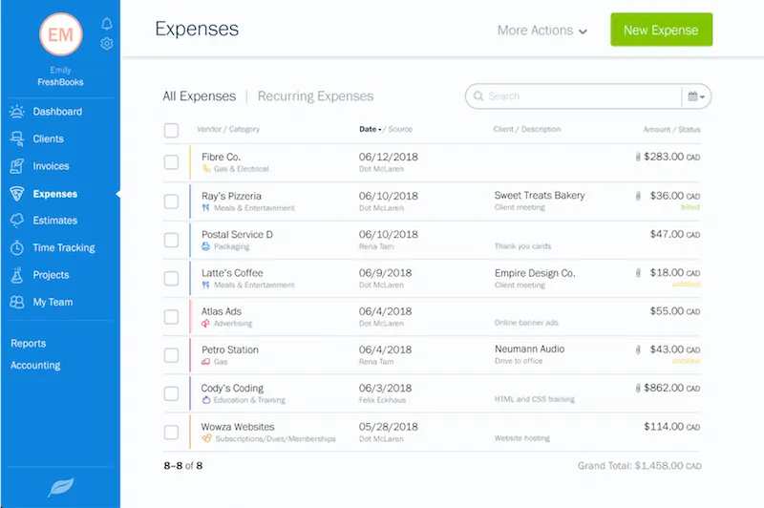
Task: Open Invoices from the sidebar
Action: (x=51, y=166)
